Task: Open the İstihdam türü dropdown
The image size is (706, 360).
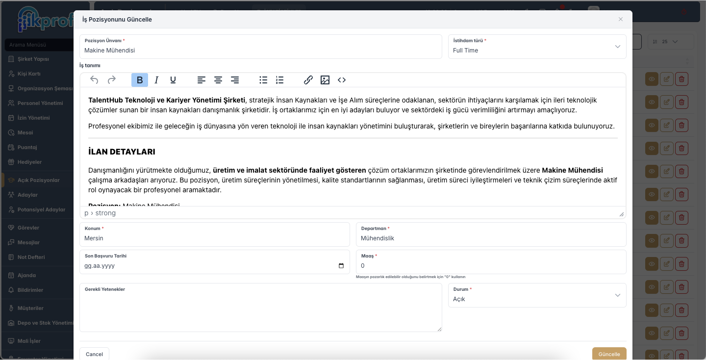Action: 537,47
